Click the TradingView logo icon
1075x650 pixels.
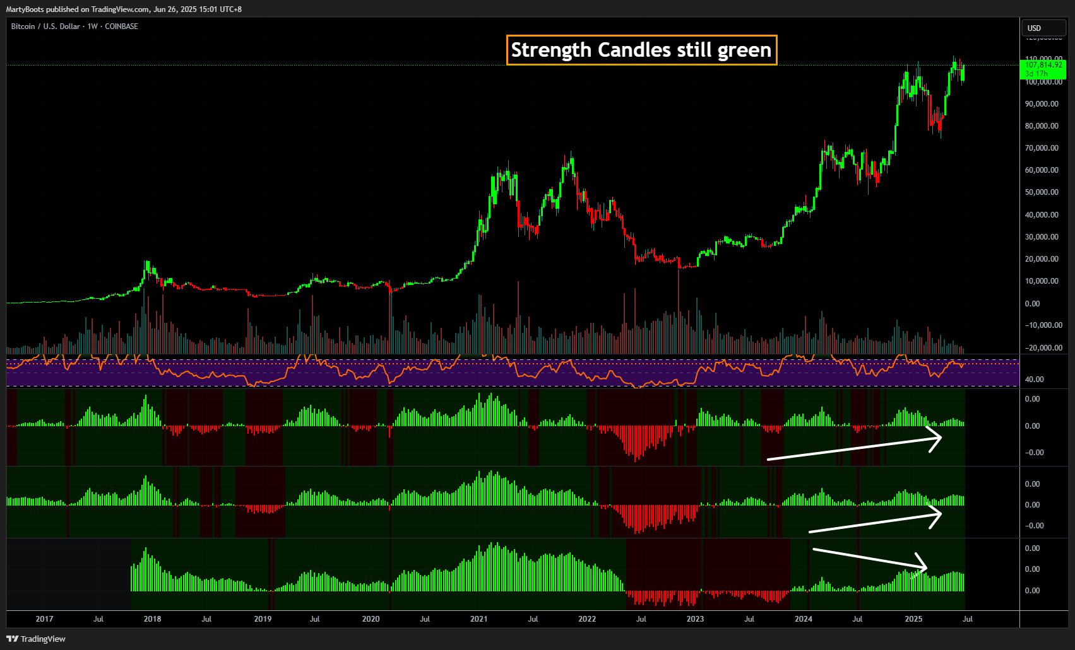coord(12,639)
